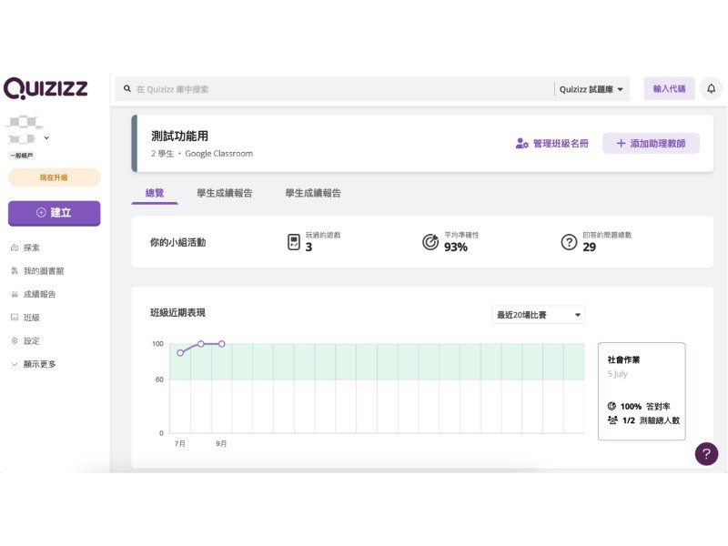Click the Quizizz search input field

337,89
